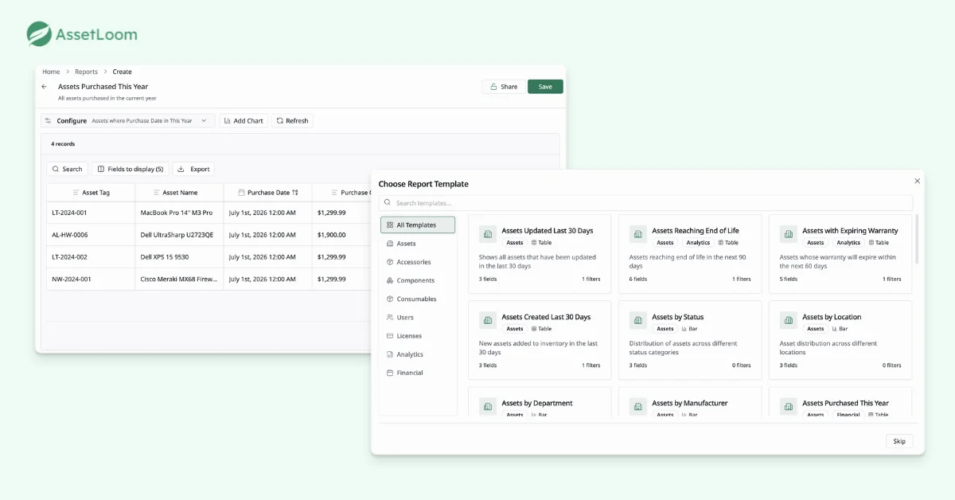Choose the Assets Updated Last 30 Days template

(x=540, y=254)
